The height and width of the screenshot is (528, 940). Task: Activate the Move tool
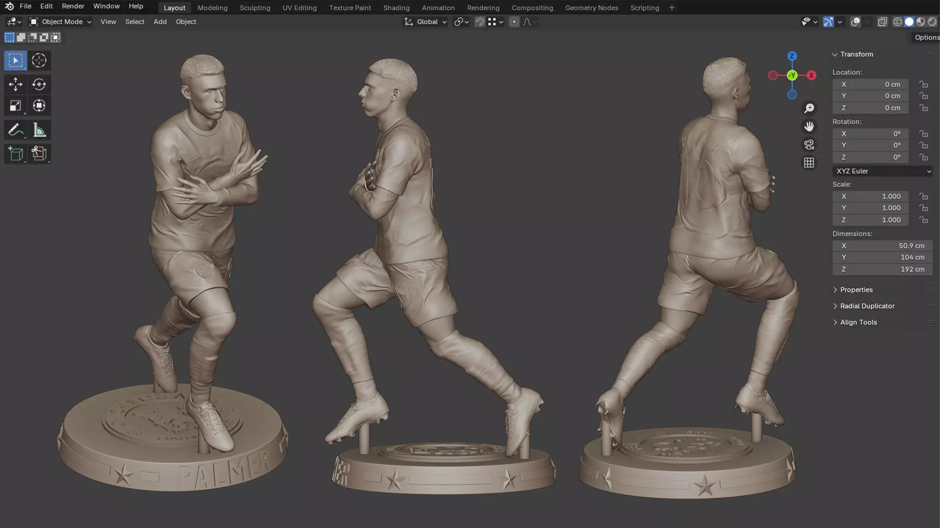16,84
